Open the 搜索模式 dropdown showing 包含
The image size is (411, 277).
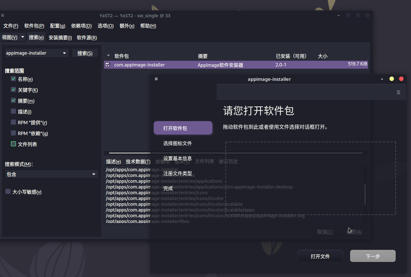(x=51, y=174)
